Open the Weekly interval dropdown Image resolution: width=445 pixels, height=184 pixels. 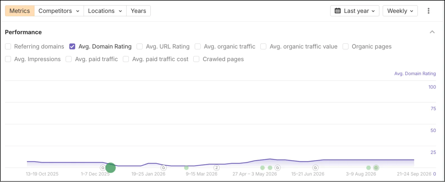tap(400, 11)
